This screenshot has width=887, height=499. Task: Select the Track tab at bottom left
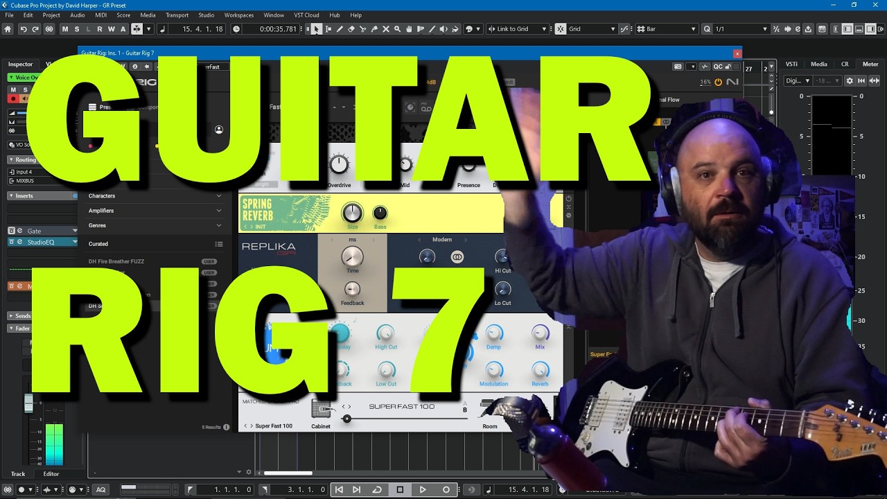coord(18,474)
